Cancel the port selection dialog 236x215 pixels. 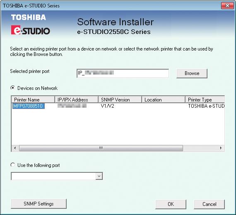[x=209, y=204]
